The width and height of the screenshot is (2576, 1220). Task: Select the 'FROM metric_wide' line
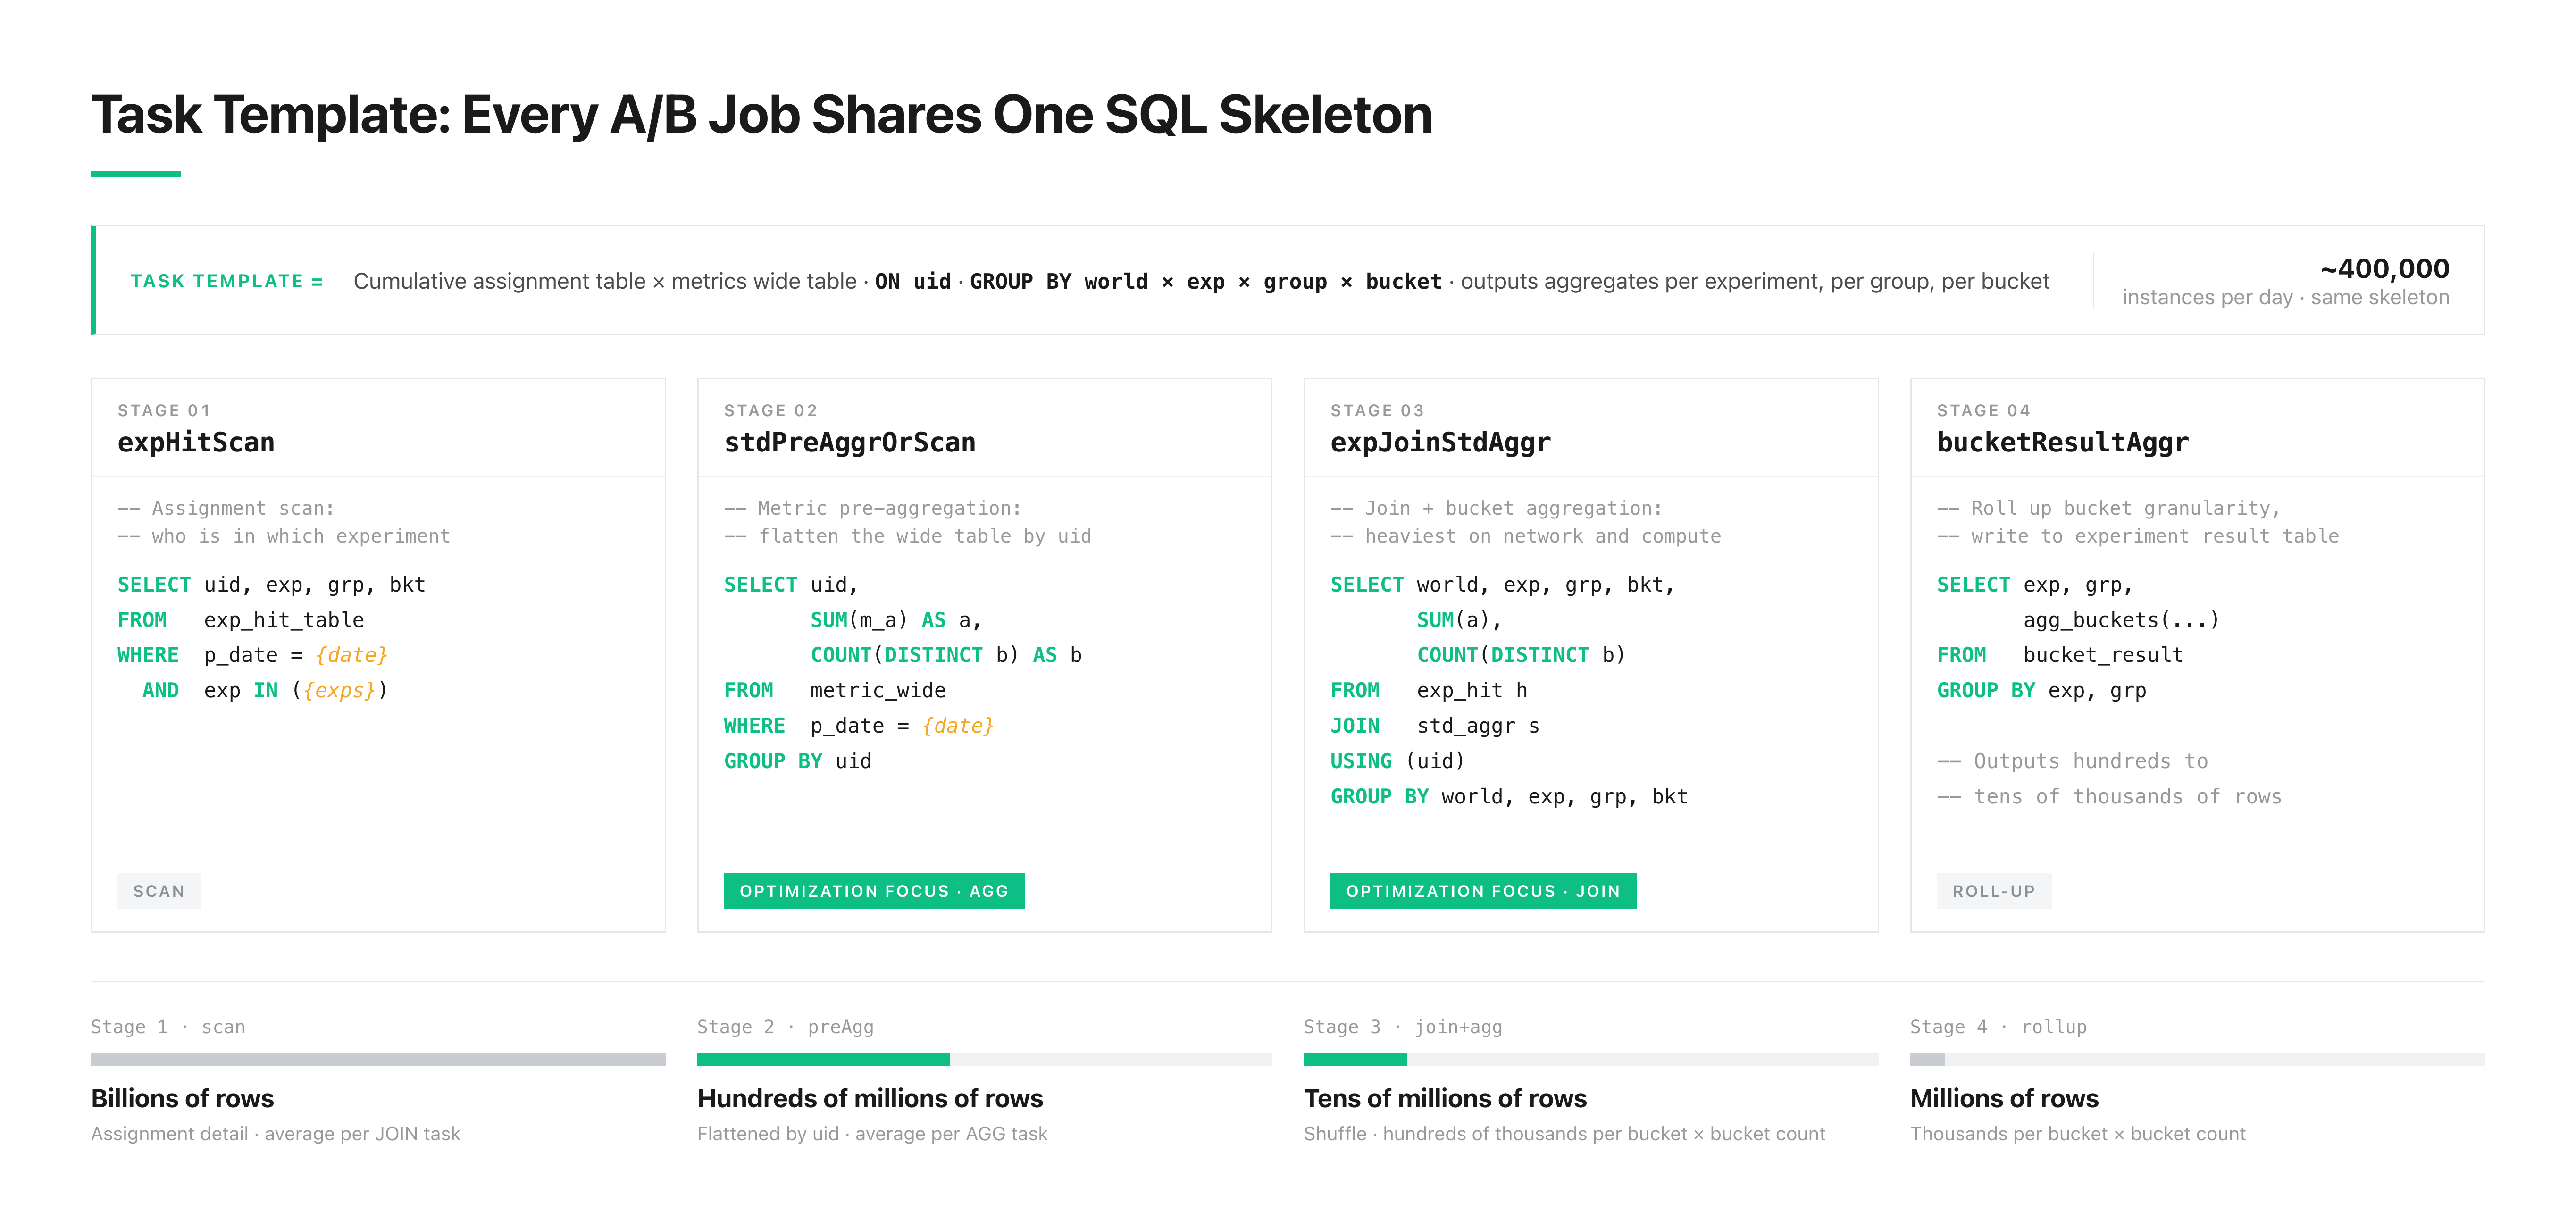tap(835, 690)
